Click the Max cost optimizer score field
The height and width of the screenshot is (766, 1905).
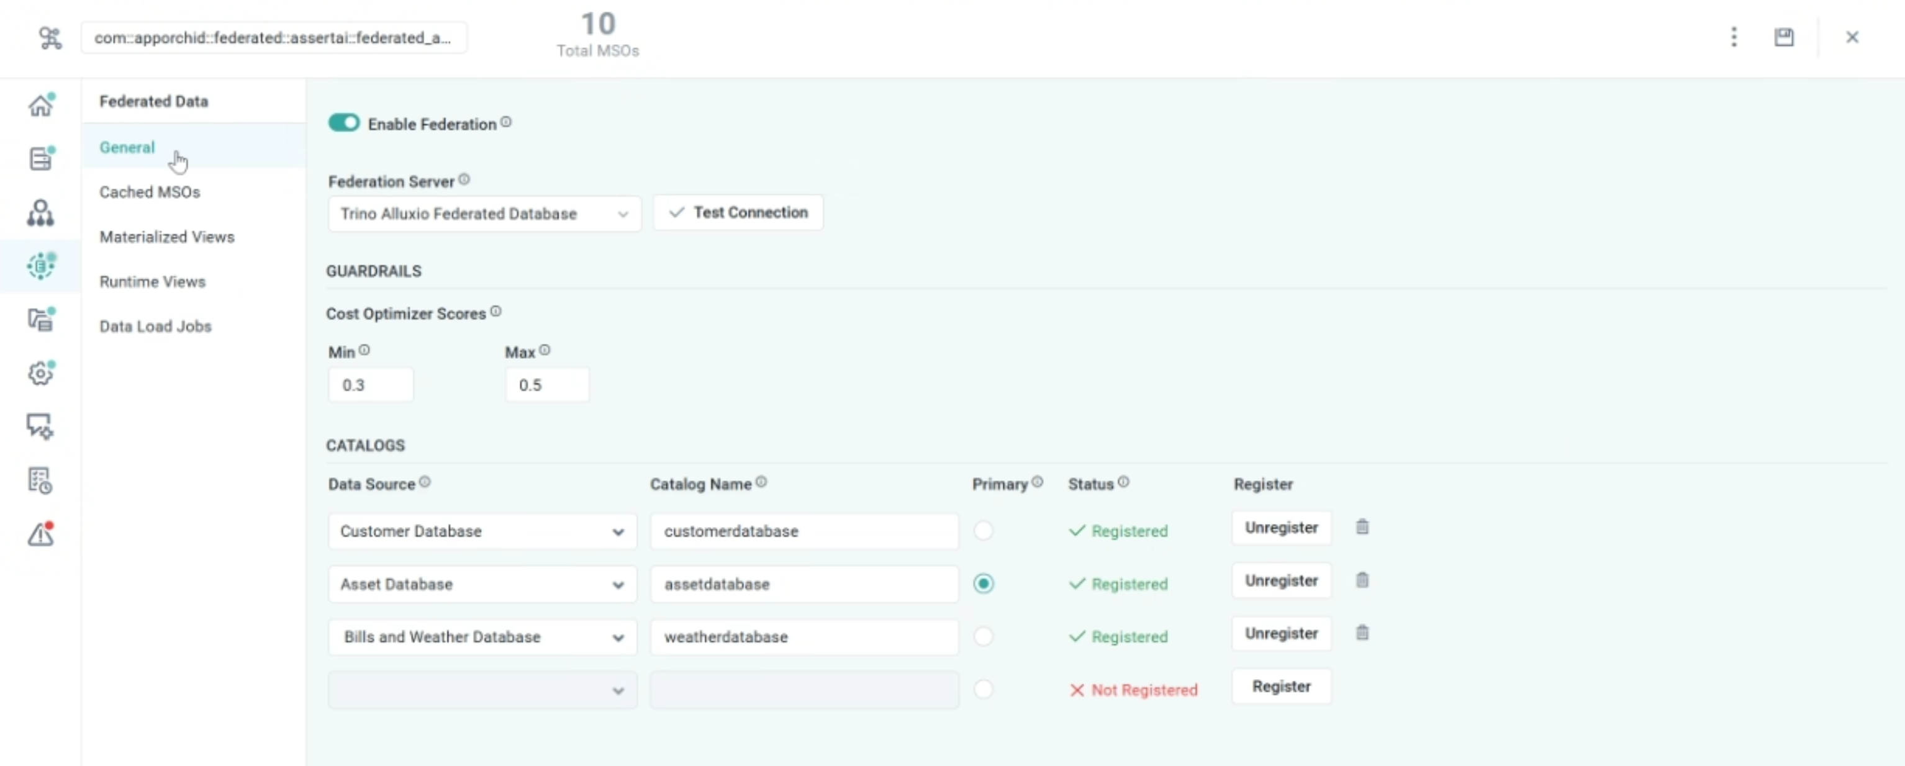(x=546, y=385)
